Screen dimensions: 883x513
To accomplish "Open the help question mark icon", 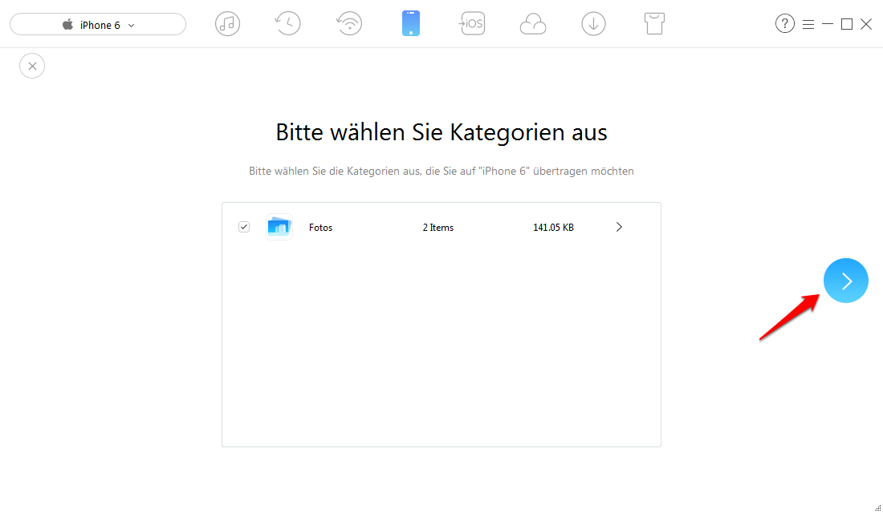I will pos(784,23).
